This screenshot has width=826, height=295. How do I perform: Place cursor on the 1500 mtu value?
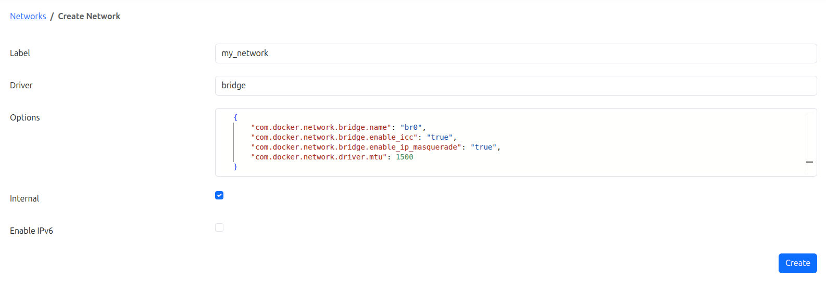point(404,157)
